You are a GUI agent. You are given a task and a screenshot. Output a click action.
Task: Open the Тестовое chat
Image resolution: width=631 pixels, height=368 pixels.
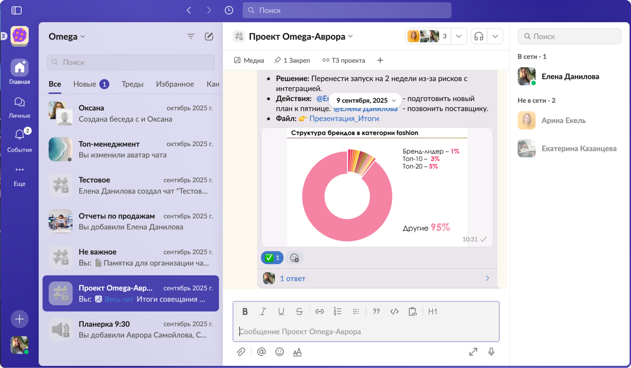[x=131, y=185]
